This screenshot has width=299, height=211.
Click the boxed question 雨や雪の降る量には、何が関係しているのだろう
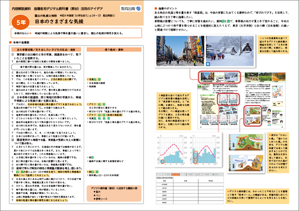pos(46,67)
